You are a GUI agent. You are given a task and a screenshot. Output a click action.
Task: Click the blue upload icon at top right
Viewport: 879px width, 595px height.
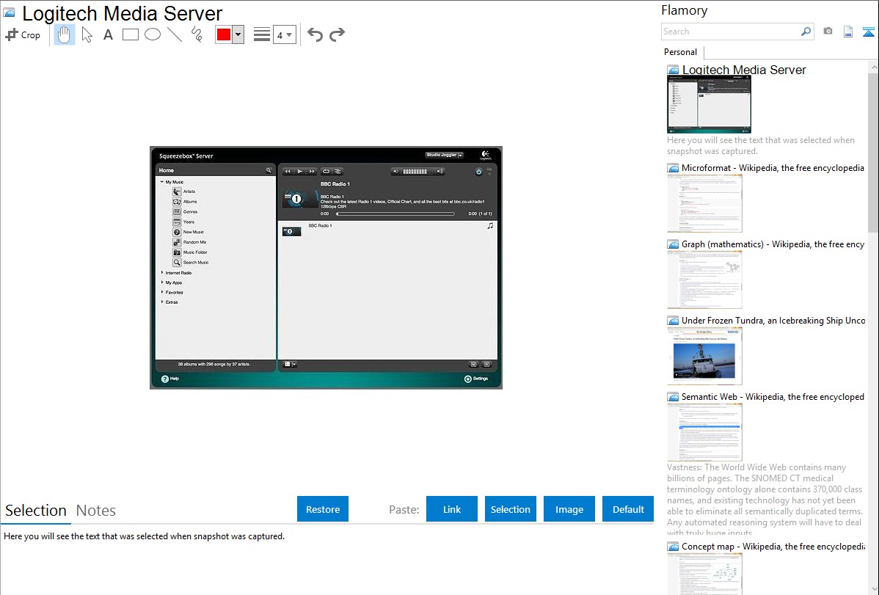tap(868, 32)
